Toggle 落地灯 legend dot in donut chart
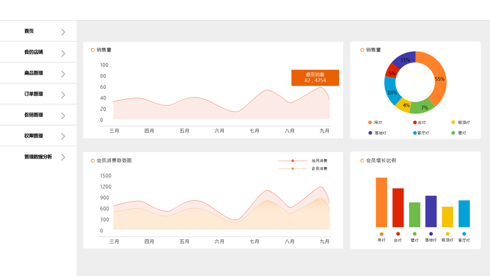The image size is (490, 276). 370,133
